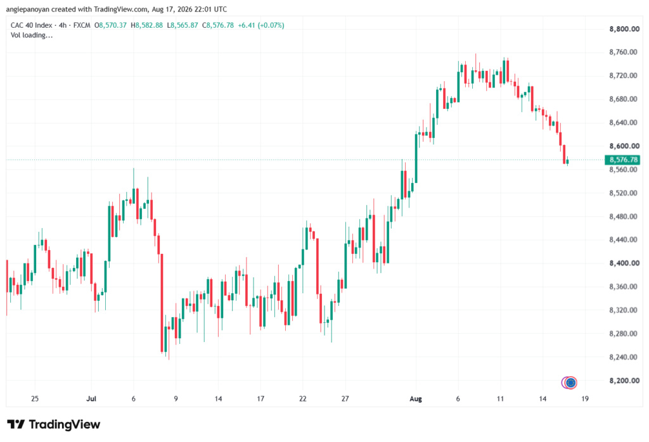Click the Low value L8,565.87
The height and width of the screenshot is (442, 649).
(x=183, y=25)
